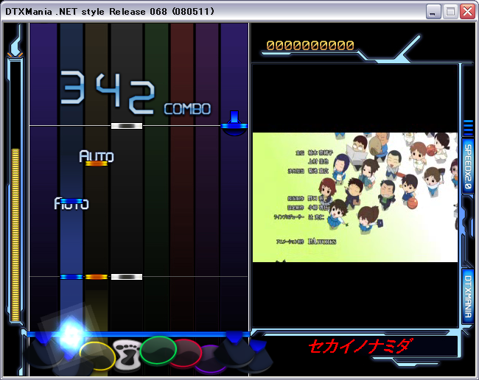Click the orange chip beneath the upper AUTO label
Screen dimensions: 479x380
(x=97, y=163)
